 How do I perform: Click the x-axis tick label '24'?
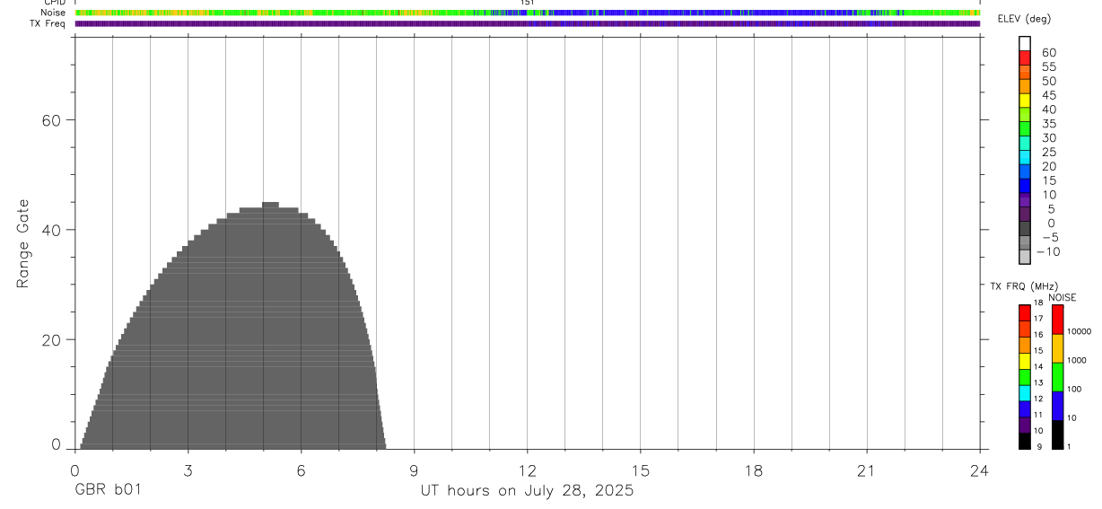click(x=979, y=470)
